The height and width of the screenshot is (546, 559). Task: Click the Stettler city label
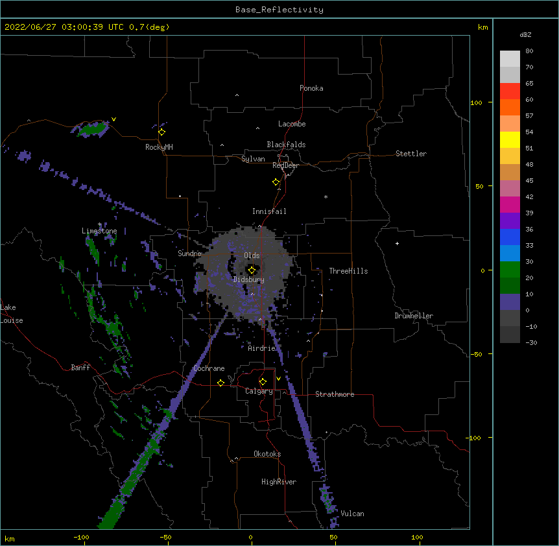(x=411, y=154)
